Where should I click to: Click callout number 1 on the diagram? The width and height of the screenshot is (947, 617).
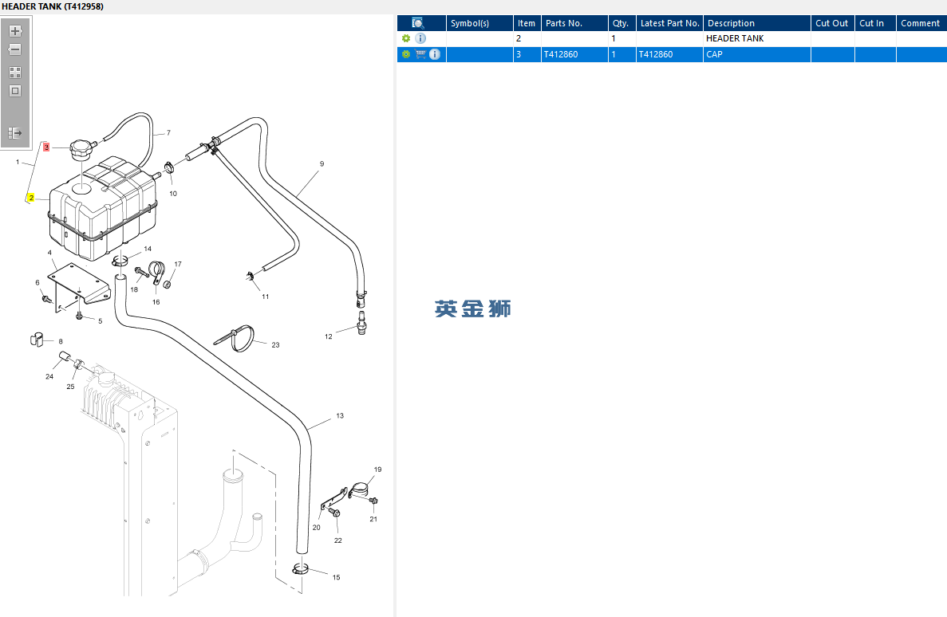18,162
